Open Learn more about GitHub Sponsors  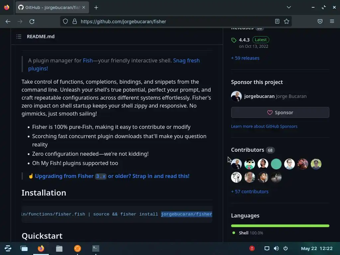point(264,127)
